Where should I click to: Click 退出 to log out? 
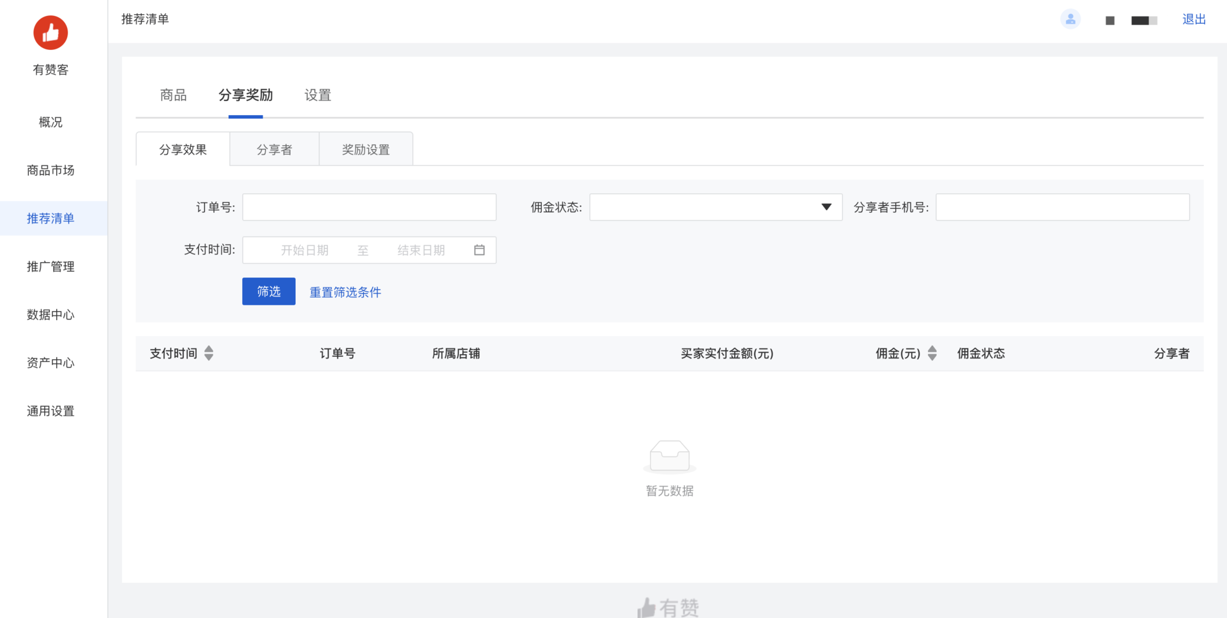[x=1193, y=19]
